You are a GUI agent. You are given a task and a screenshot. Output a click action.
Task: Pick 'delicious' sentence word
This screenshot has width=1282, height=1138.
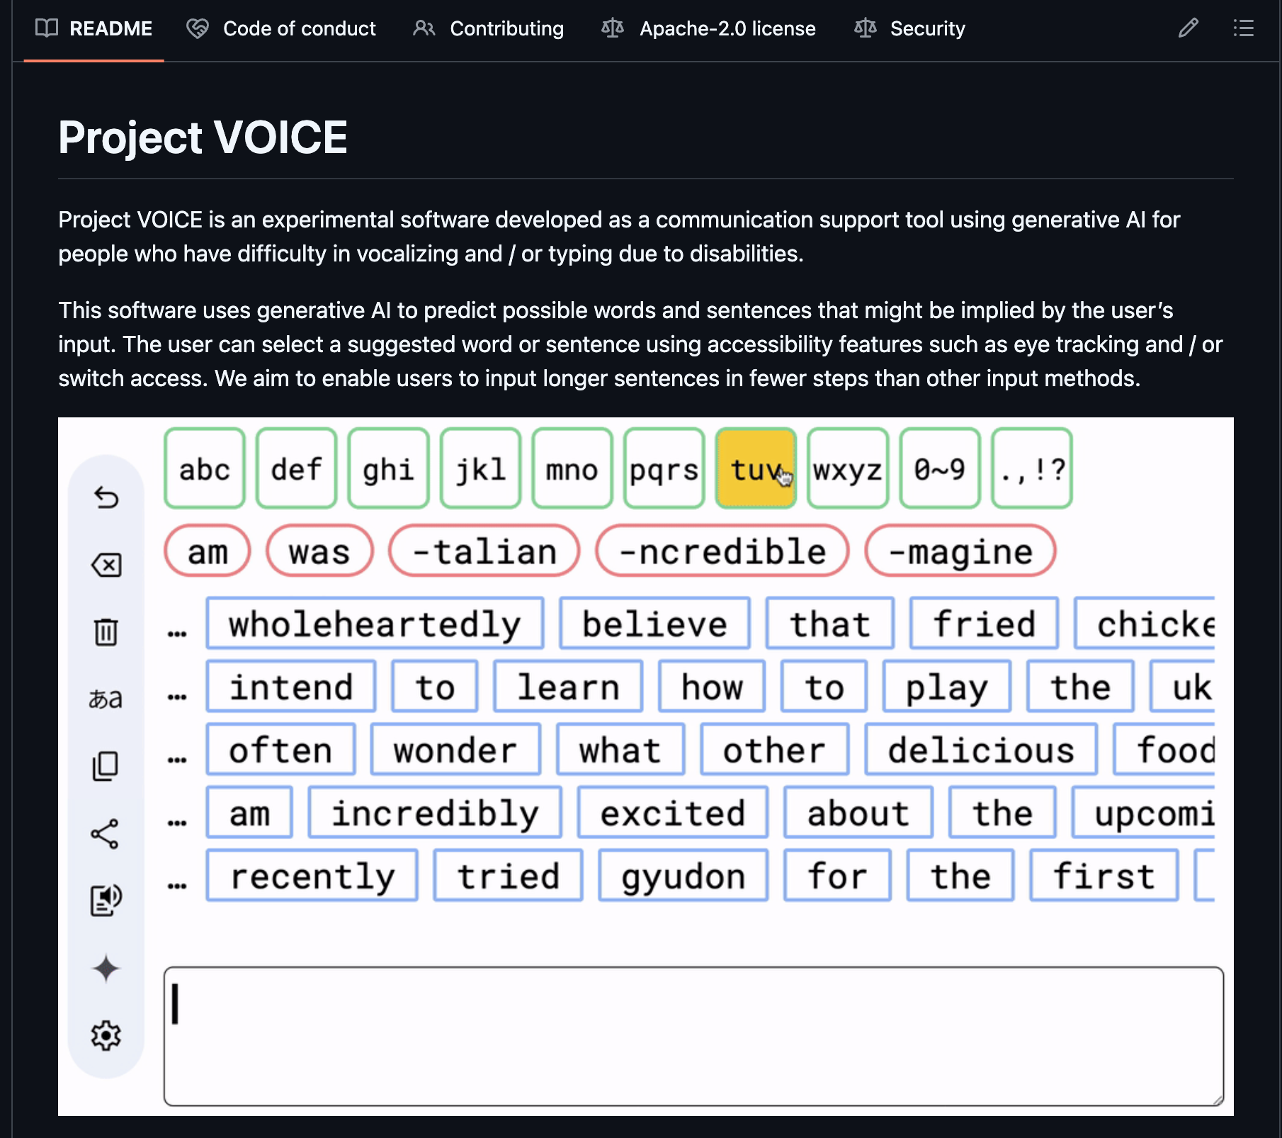[x=981, y=750]
